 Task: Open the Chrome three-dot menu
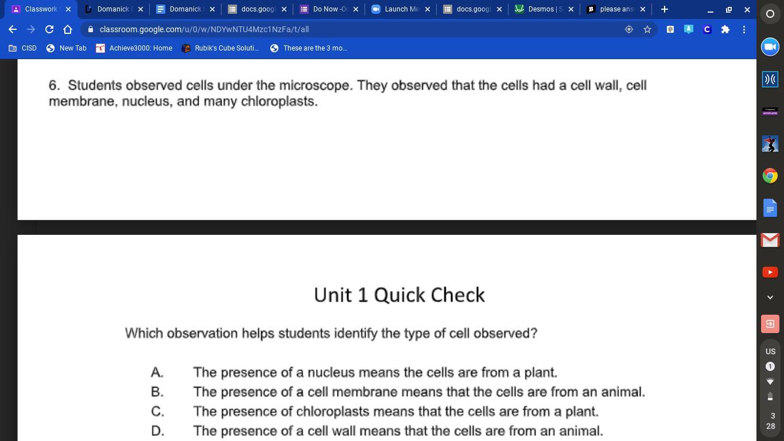[x=744, y=29]
